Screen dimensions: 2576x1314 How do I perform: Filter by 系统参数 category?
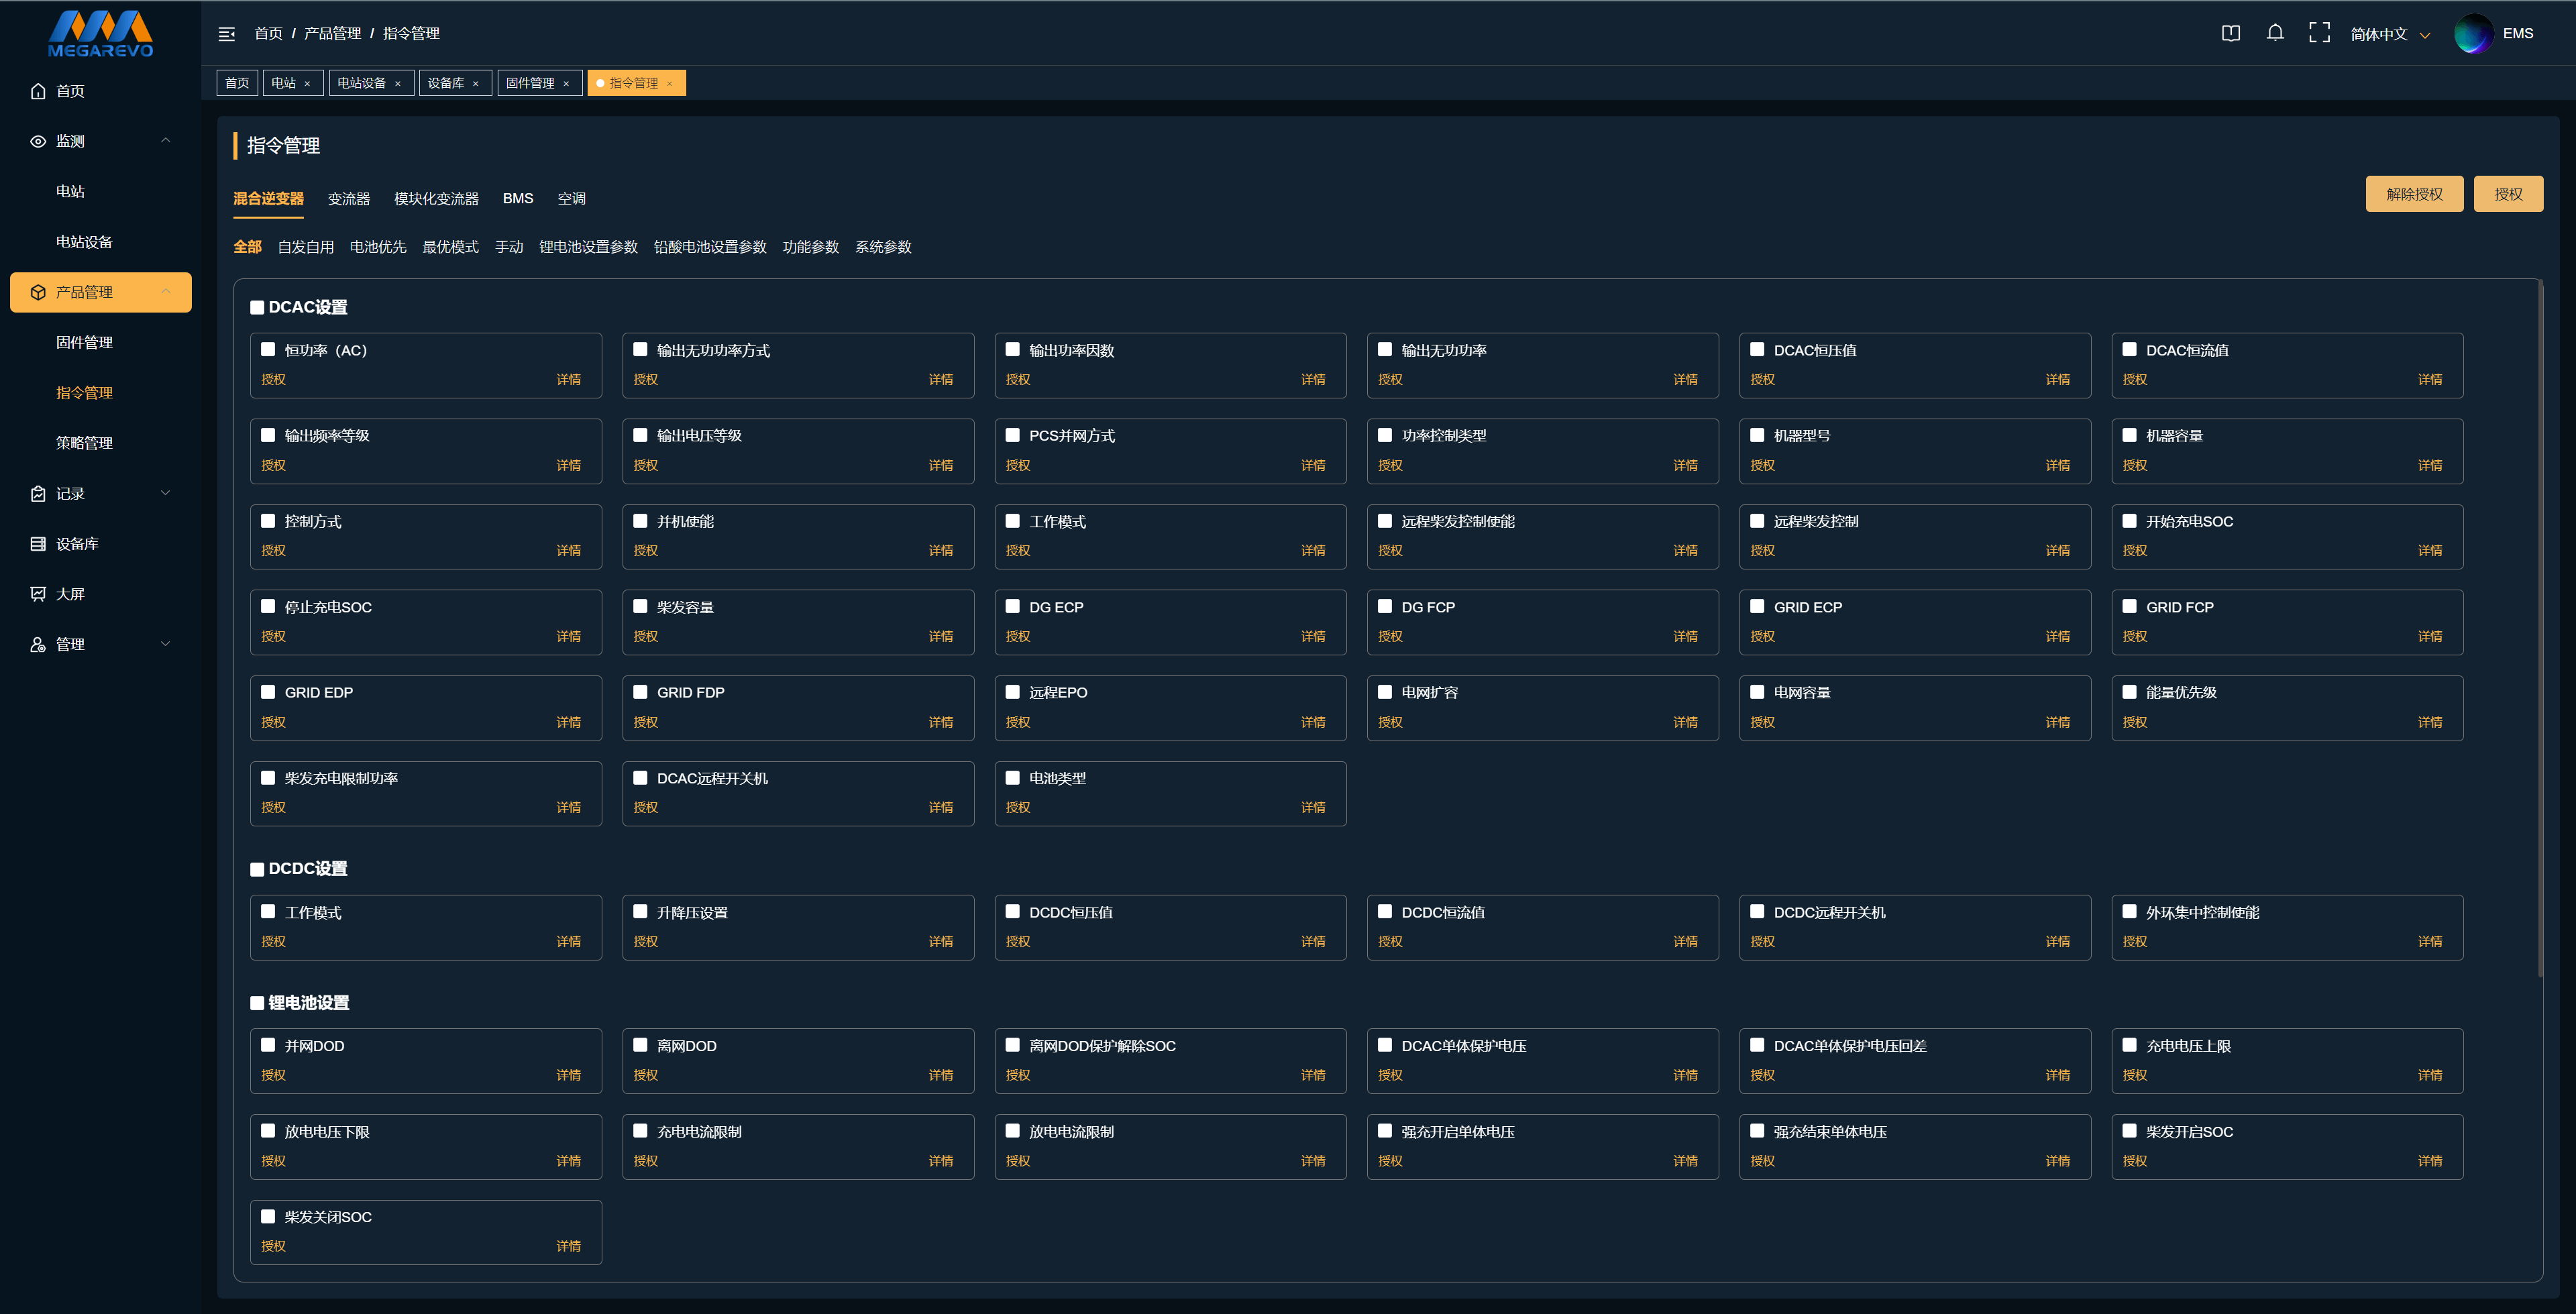click(883, 247)
